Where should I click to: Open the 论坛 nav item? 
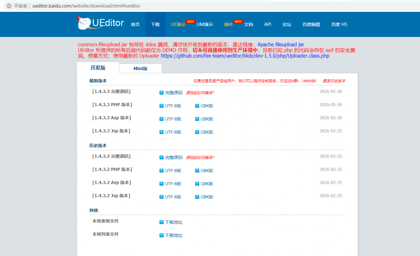pyautogui.click(x=287, y=24)
